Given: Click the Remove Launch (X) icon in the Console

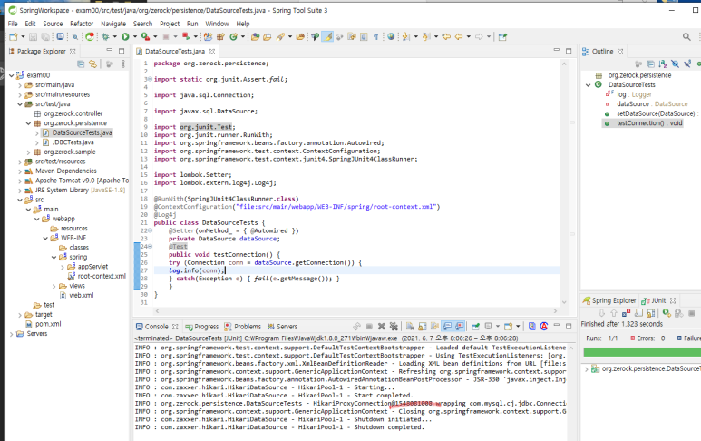Looking at the screenshot, I should pyautogui.click(x=382, y=327).
